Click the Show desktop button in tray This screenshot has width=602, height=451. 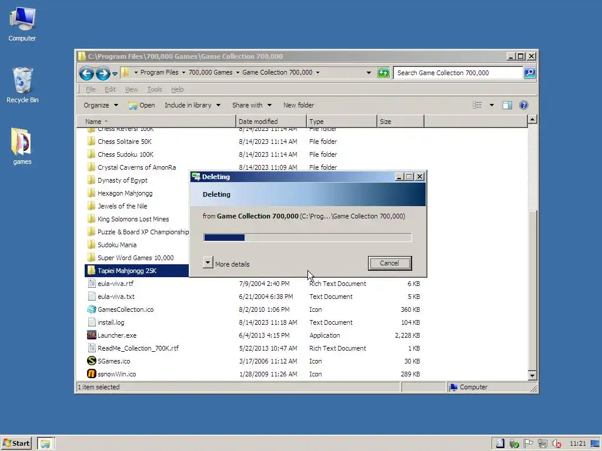[595, 444]
